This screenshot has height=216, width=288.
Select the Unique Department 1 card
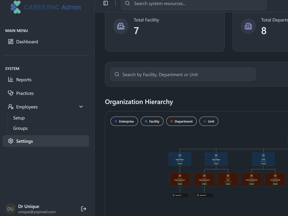tap(180, 179)
